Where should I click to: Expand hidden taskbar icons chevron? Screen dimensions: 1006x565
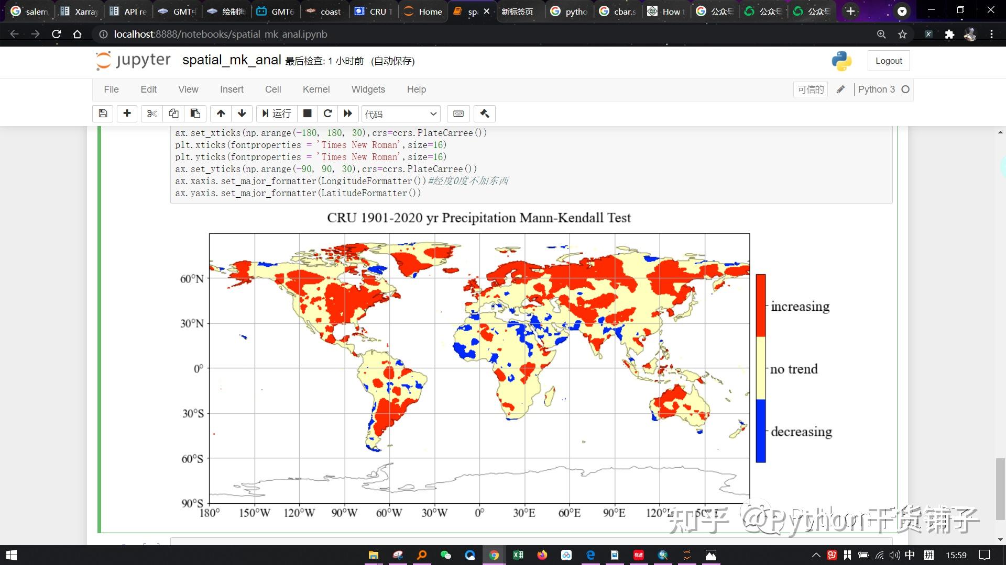tap(816, 555)
